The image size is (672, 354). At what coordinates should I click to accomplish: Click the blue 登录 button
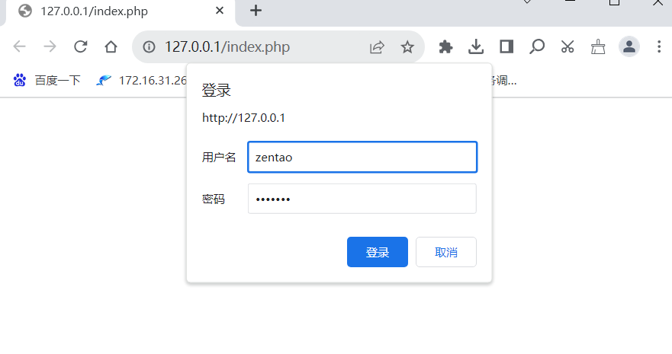coord(377,252)
